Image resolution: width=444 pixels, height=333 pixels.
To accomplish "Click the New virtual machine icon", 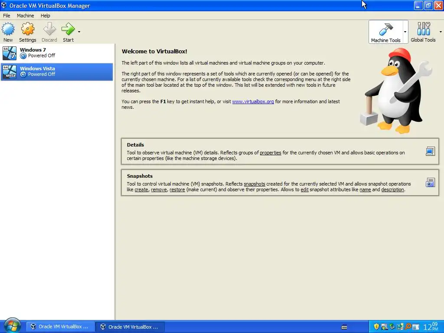I will pos(8,29).
